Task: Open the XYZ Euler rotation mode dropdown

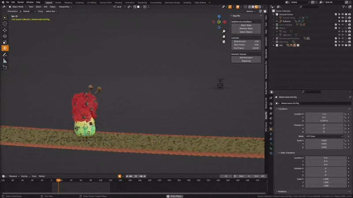Action: coord(324,136)
